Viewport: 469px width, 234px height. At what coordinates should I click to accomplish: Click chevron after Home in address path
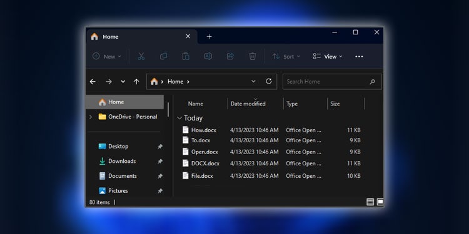click(x=188, y=82)
